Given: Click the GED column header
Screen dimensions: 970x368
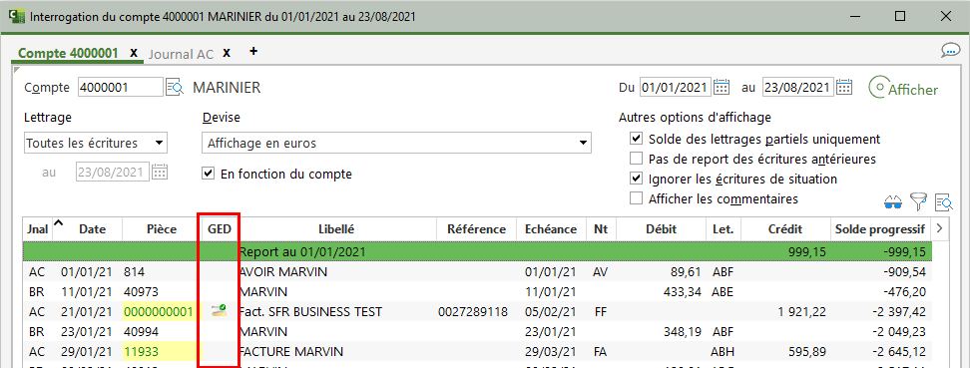Looking at the screenshot, I should [220, 228].
